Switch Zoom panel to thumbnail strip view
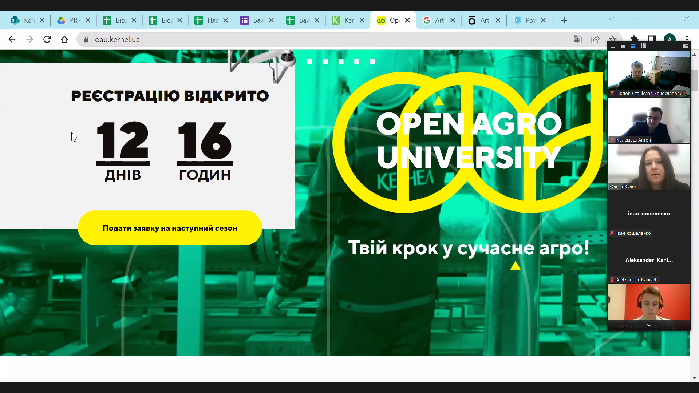This screenshot has width=699, height=393. [x=633, y=46]
